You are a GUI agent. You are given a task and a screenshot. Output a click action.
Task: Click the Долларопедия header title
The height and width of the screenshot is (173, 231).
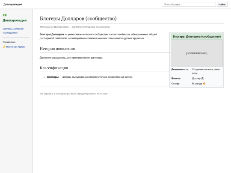(x=13, y=4)
